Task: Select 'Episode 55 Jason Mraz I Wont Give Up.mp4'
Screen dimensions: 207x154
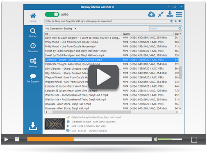Action: (x=111, y=91)
